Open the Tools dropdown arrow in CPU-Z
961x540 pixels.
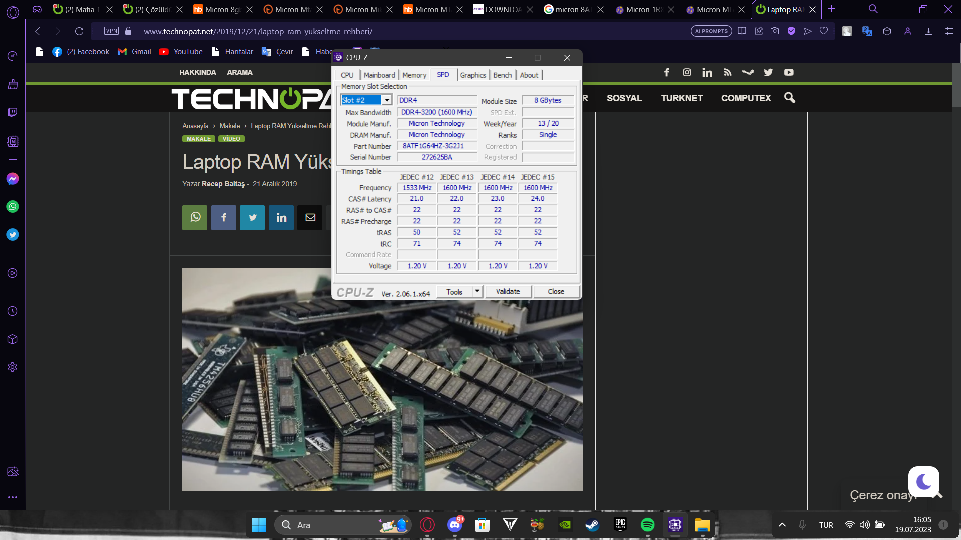pos(477,291)
